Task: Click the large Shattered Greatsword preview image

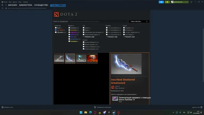Action: pyautogui.click(x=126, y=64)
